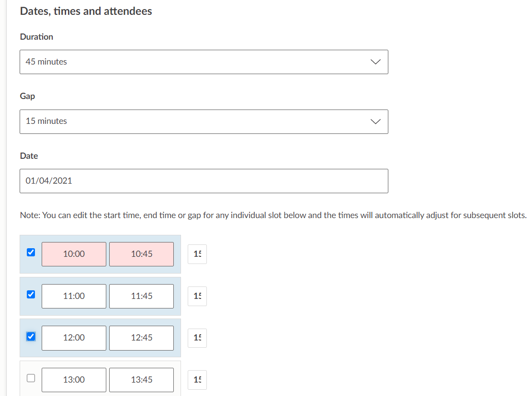Change the gap field after the 10:45 slot
Image resolution: width=532 pixels, height=396 pixels.
tap(197, 254)
